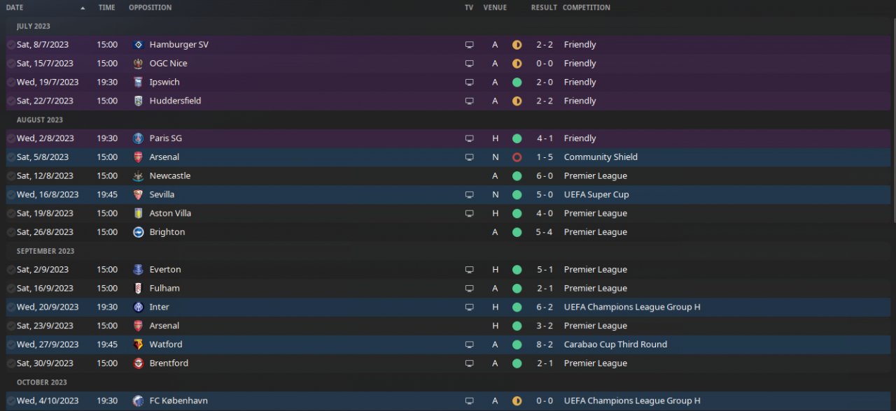
Task: Click the green win dot for Newcastle
Action: click(517, 176)
